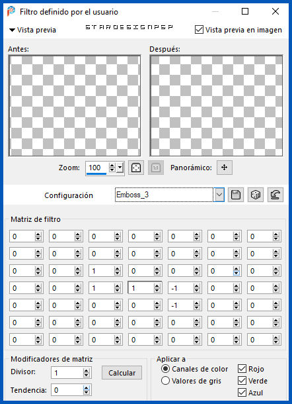Click the zoom to 1:1 icon
Image resolution: width=292 pixels, height=404 pixels.
156,168
